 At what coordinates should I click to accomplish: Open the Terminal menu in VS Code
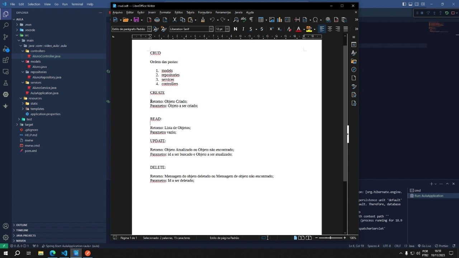[x=77, y=4]
